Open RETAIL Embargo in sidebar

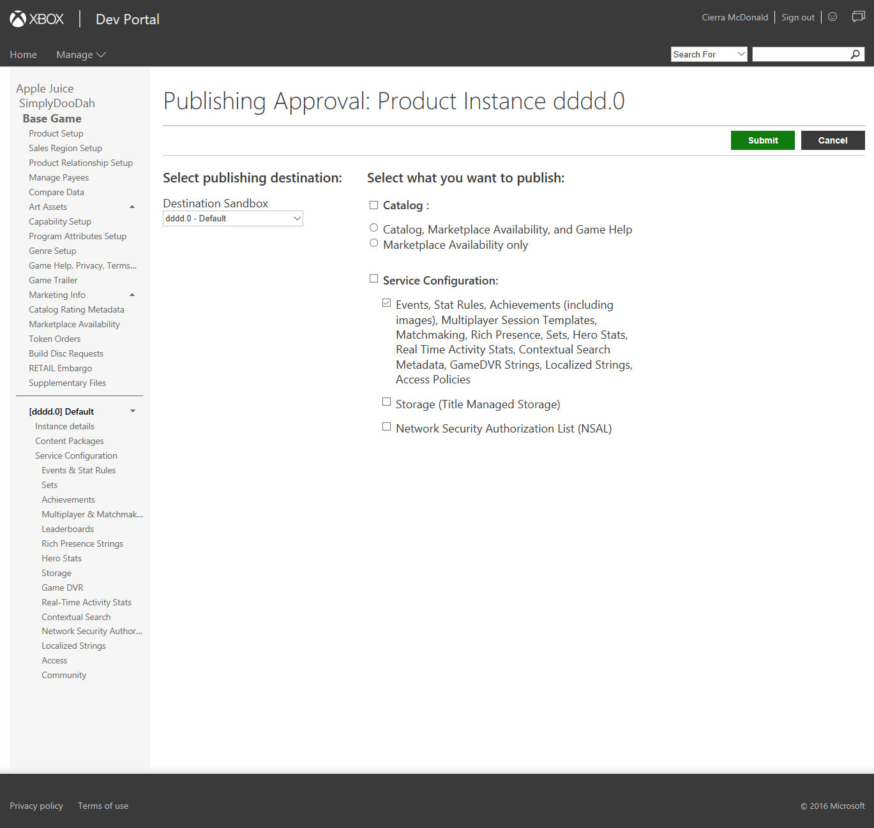60,368
